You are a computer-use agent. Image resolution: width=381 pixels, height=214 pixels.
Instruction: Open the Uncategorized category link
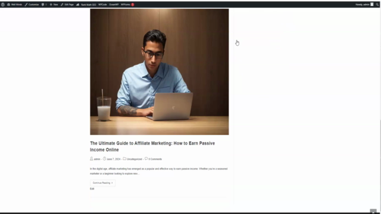(135, 159)
